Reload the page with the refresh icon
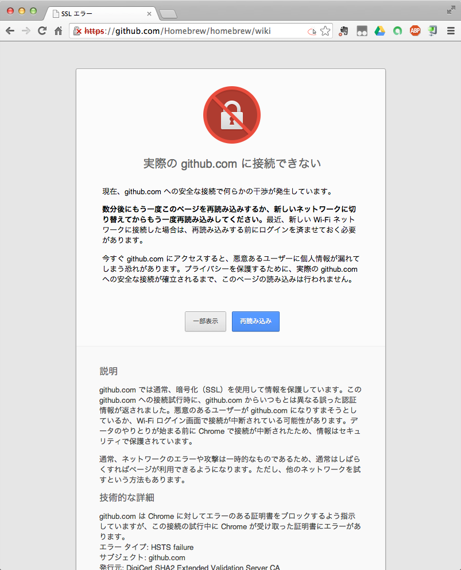 pyautogui.click(x=42, y=31)
